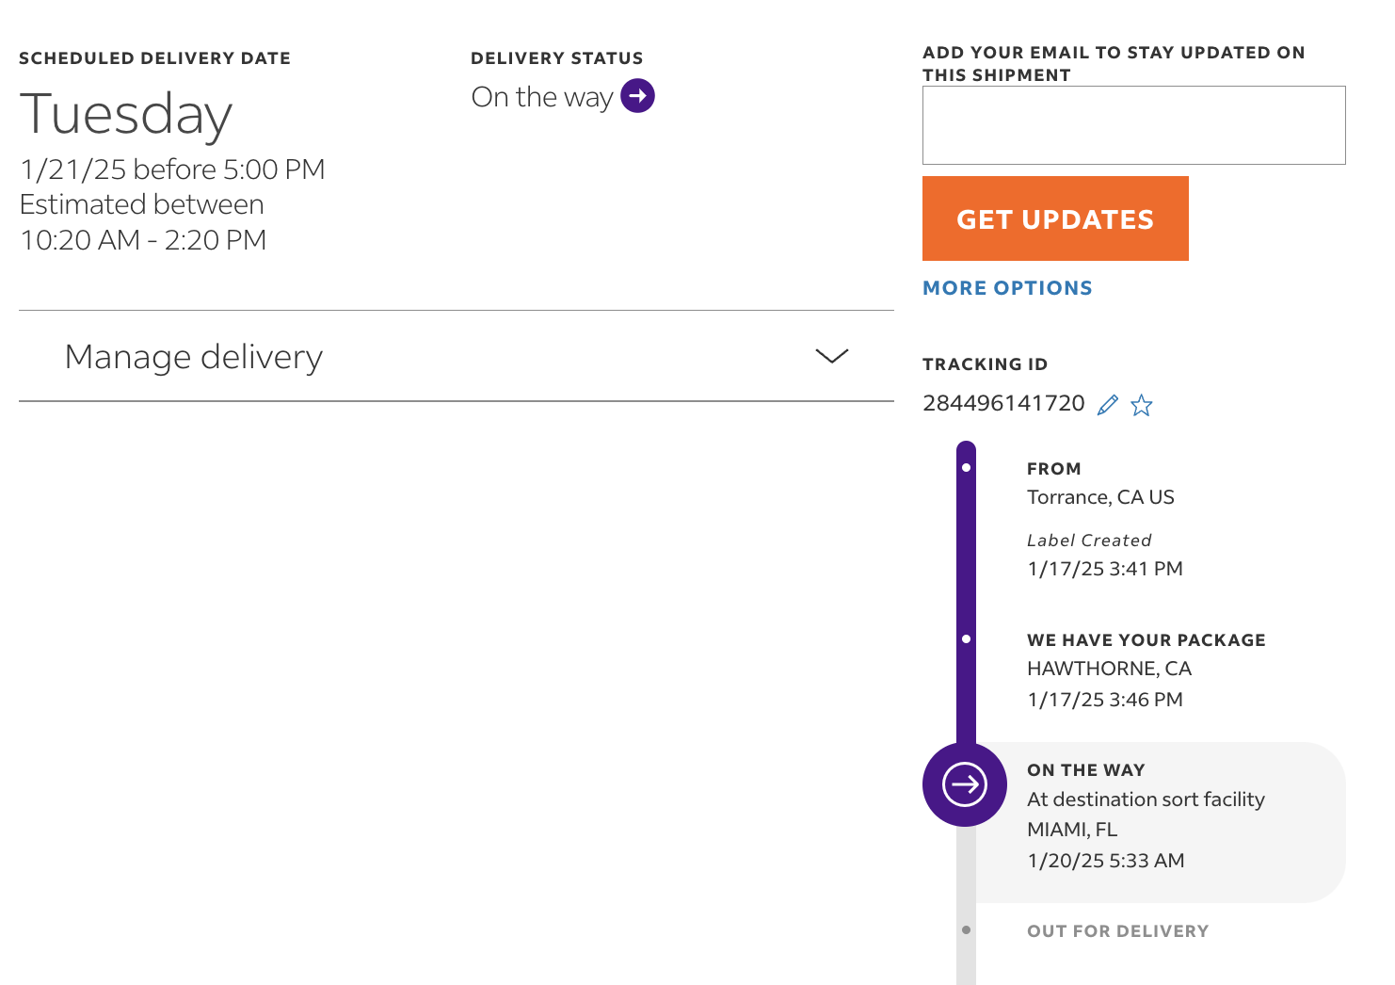The height and width of the screenshot is (985, 1395).
Task: Open the Manage delivery section title
Action: 194,357
